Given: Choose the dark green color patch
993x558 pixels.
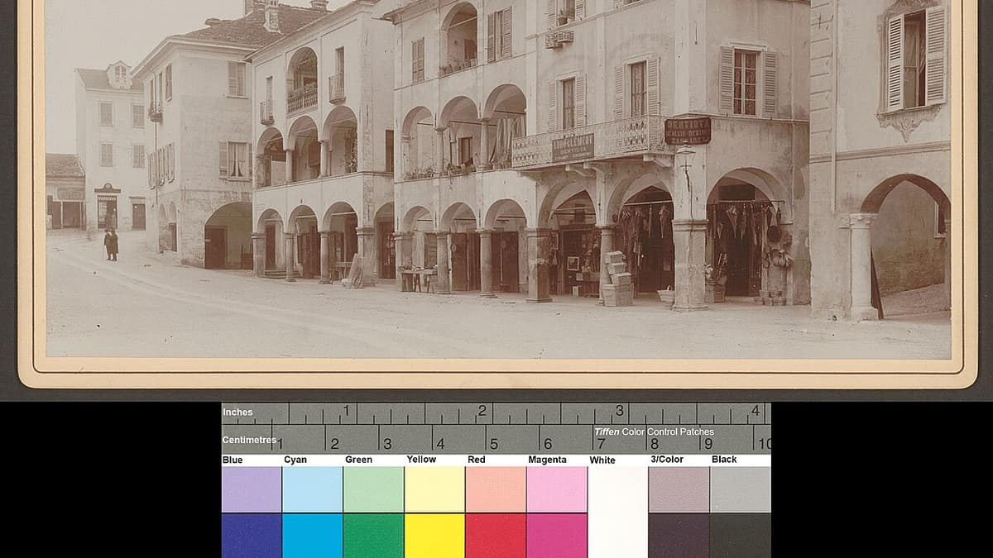Looking at the screenshot, I should pyautogui.click(x=373, y=536).
